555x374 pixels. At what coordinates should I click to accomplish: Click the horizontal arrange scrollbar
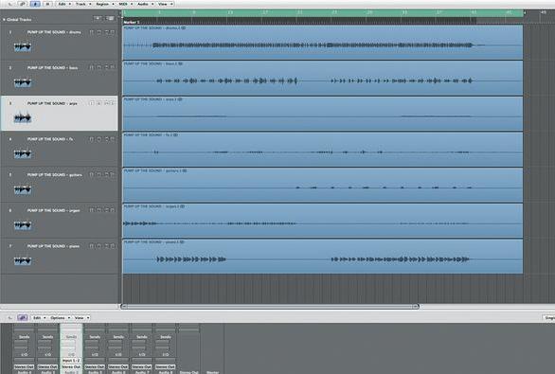(270, 307)
